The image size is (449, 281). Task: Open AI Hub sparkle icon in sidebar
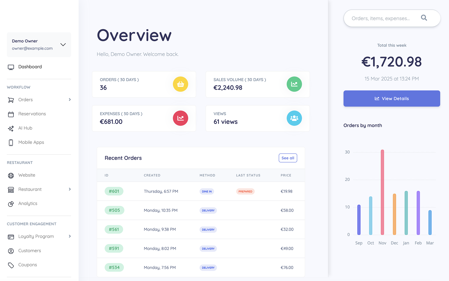(11, 128)
